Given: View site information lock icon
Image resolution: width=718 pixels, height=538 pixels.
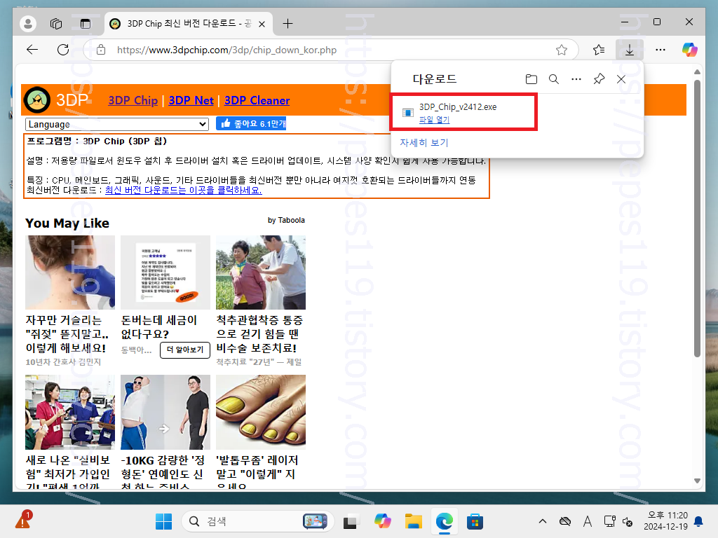Looking at the screenshot, I should coord(101,50).
